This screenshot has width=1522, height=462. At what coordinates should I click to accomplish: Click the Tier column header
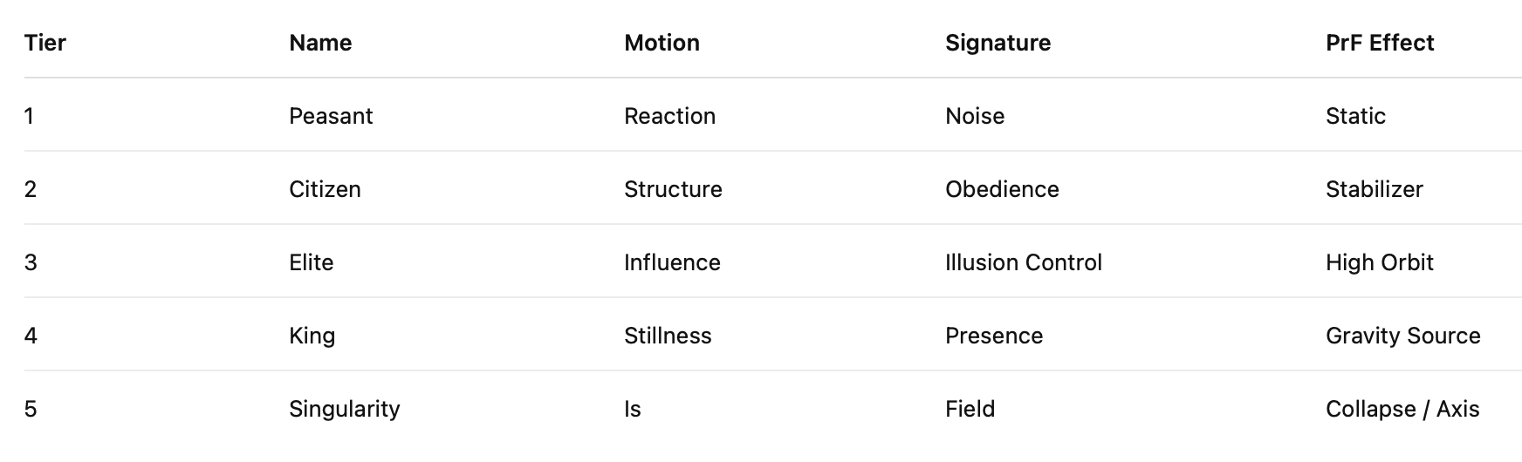click(45, 43)
